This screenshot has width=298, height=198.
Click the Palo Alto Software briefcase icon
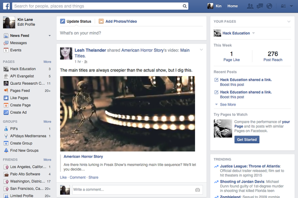click(x=6, y=174)
